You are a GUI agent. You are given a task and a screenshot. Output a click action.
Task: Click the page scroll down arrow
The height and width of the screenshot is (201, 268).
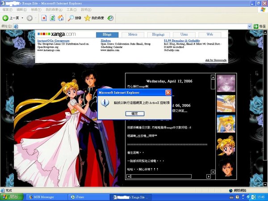[x=265, y=184]
